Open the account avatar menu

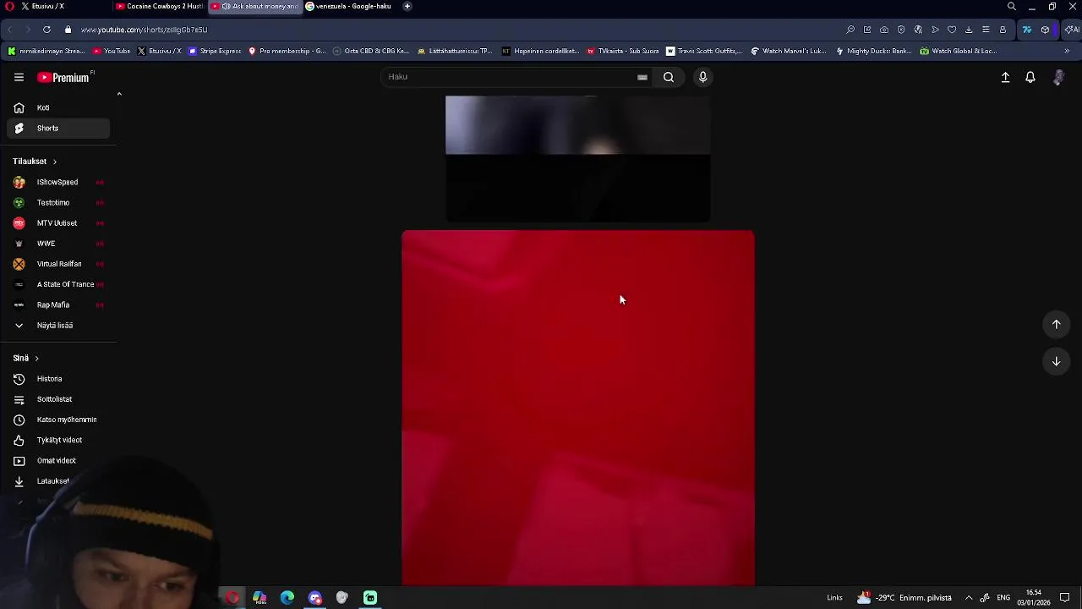tap(1058, 77)
